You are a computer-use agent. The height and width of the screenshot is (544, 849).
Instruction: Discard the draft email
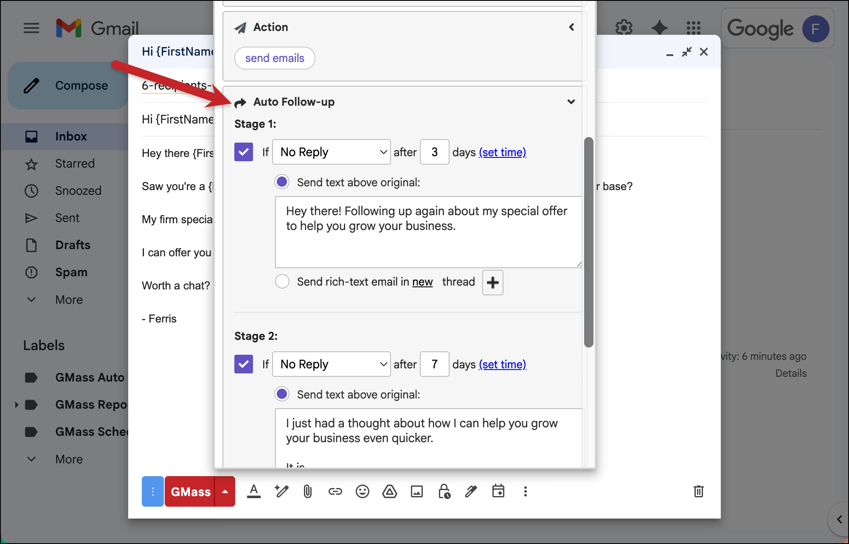pos(698,491)
